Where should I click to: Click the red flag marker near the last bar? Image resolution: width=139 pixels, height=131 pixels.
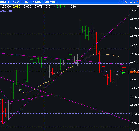click(124, 68)
